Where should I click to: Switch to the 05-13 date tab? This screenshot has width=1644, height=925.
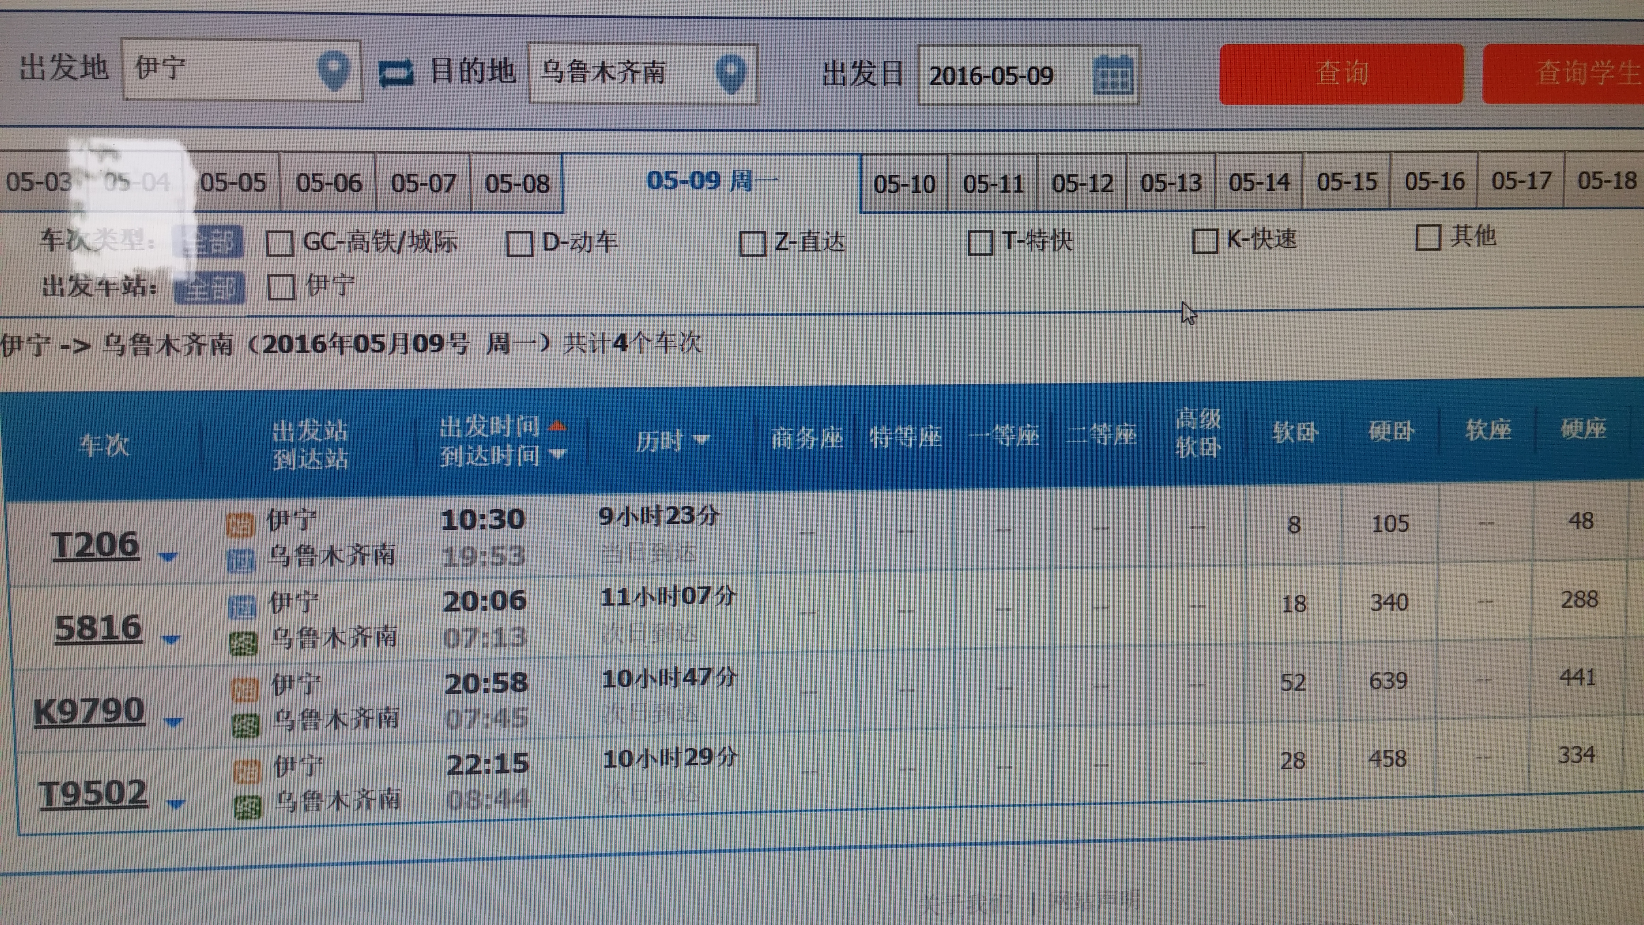coord(1171,183)
